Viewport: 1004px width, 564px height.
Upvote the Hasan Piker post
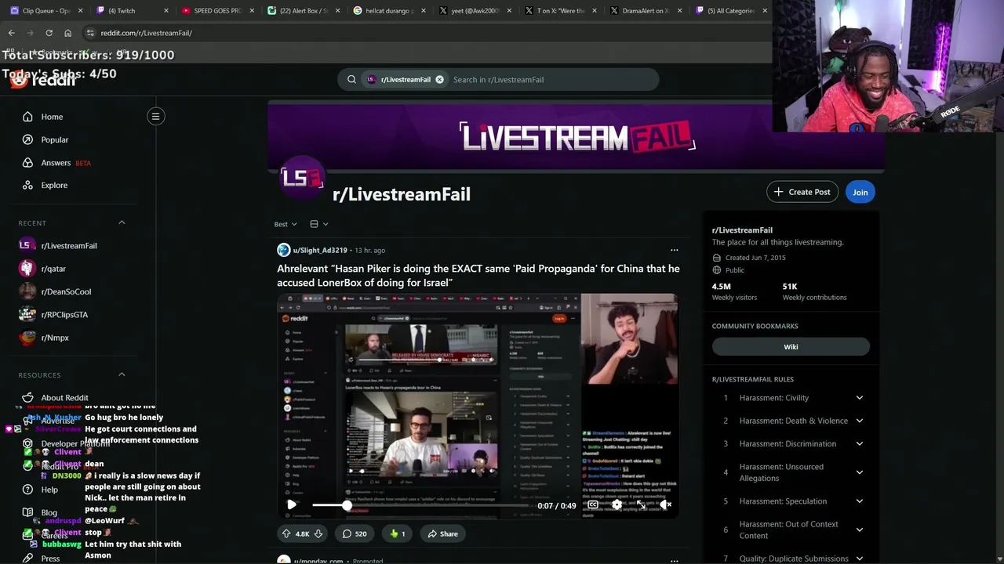coord(286,533)
